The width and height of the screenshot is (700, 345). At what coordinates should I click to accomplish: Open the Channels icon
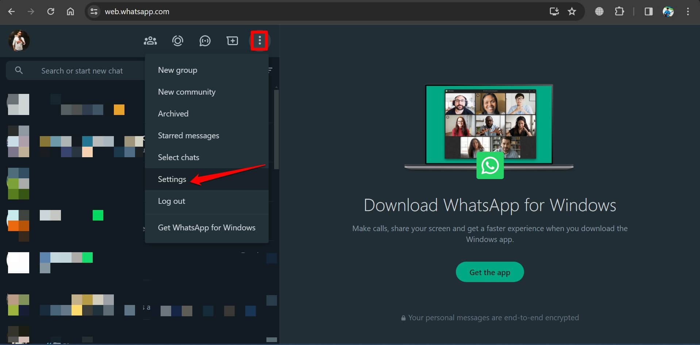(x=205, y=41)
